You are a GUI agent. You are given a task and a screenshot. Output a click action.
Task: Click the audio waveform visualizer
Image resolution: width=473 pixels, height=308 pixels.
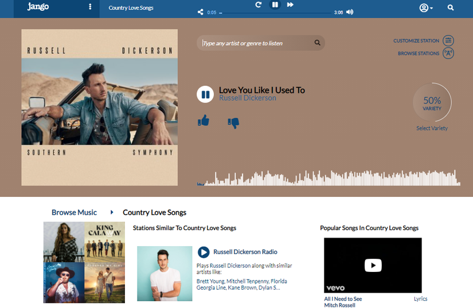329,177
